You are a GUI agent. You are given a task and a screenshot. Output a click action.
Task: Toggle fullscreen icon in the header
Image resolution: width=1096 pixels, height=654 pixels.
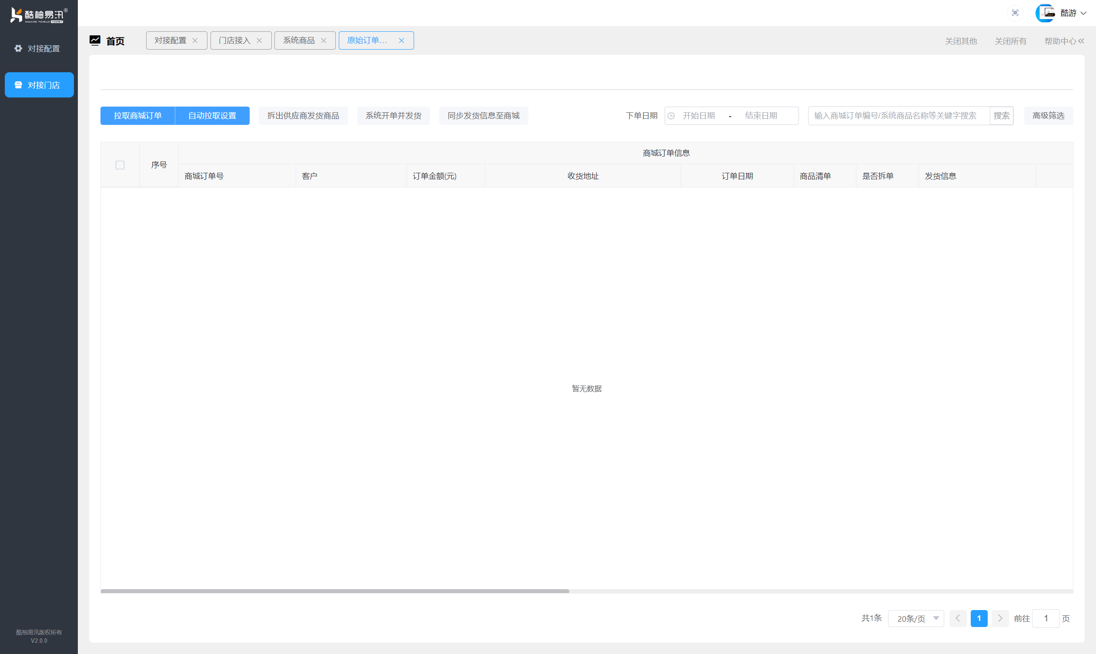tap(1015, 13)
